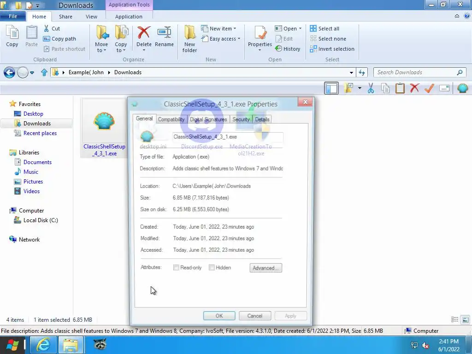Switch to the Share ribbon tab
Screen dimensions: 472x354
[x=65, y=17]
